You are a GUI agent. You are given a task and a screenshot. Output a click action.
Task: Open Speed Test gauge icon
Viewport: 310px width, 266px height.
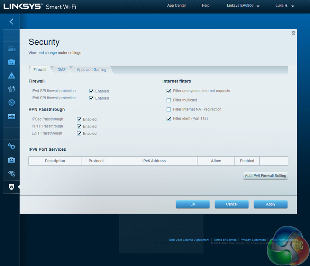pos(11,103)
